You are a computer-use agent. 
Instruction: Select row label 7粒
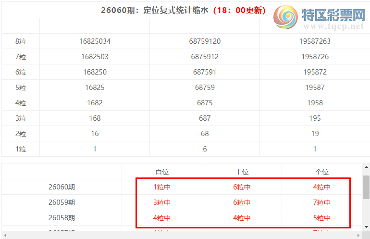(x=21, y=57)
